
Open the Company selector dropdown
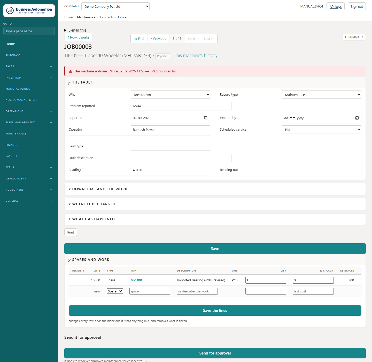[x=115, y=6]
